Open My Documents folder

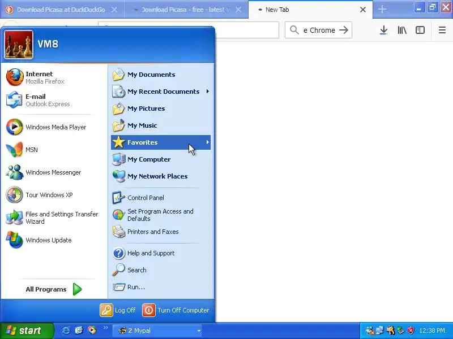coord(161,75)
